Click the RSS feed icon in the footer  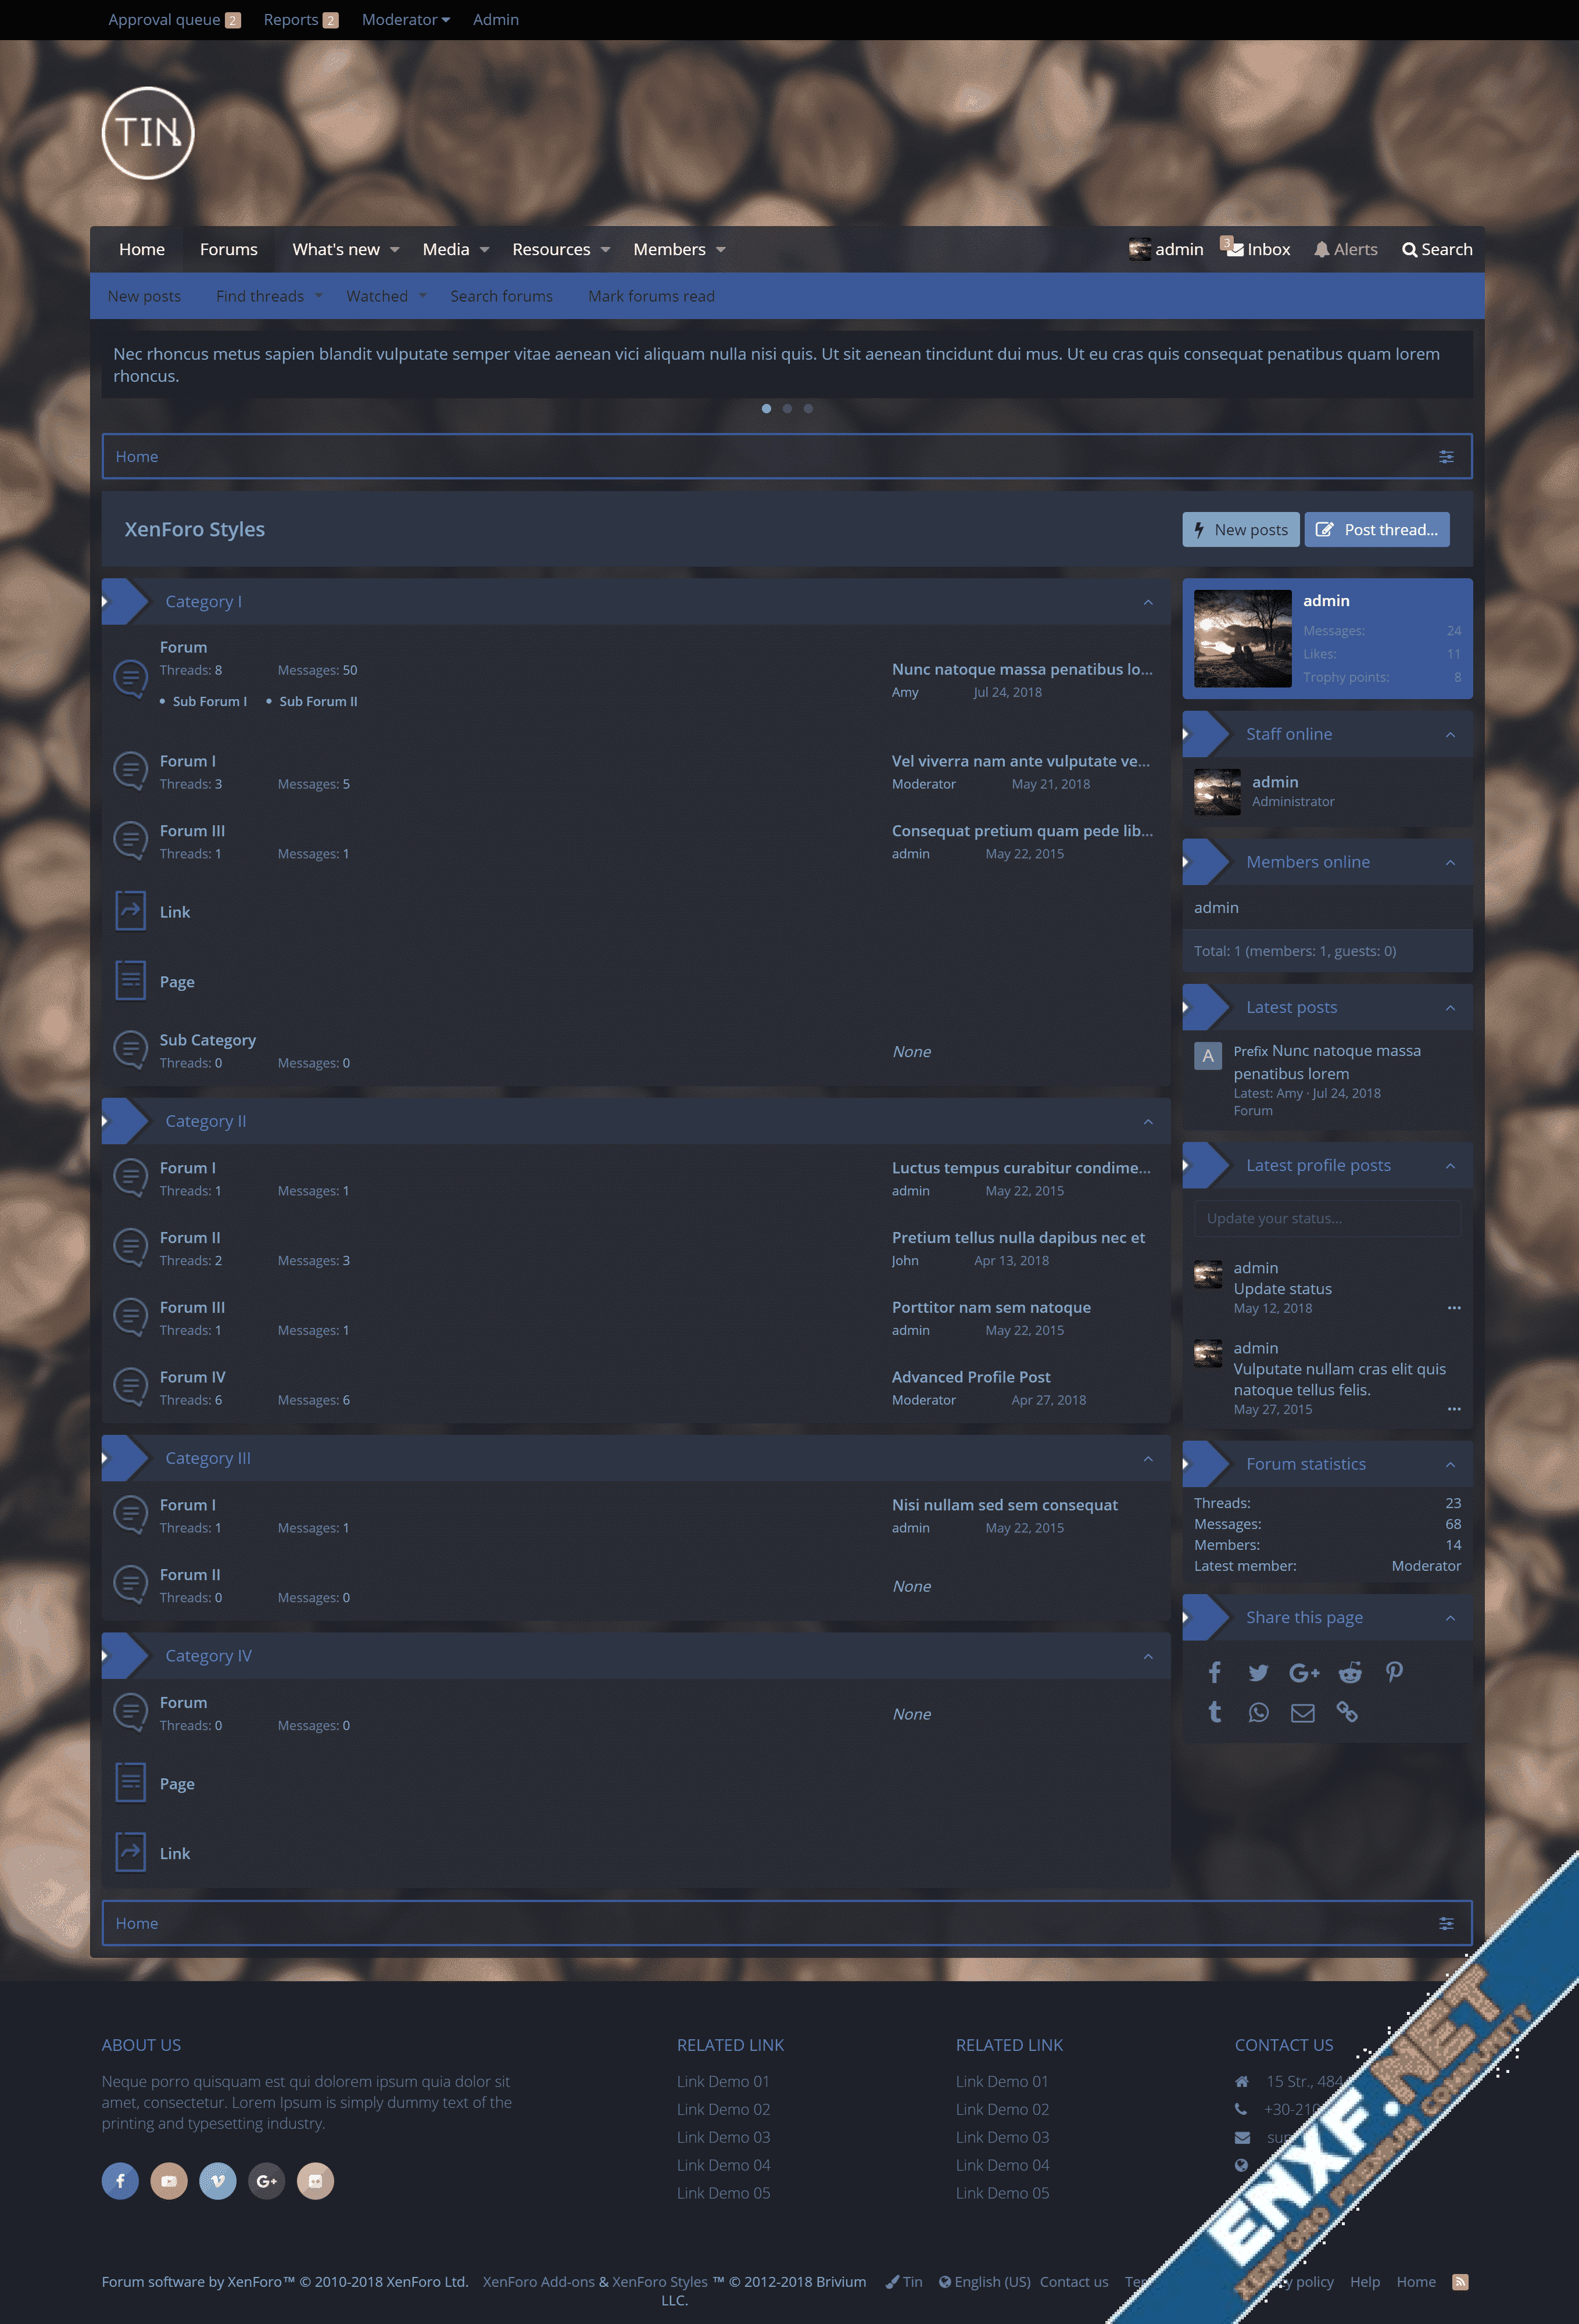pos(1460,2282)
